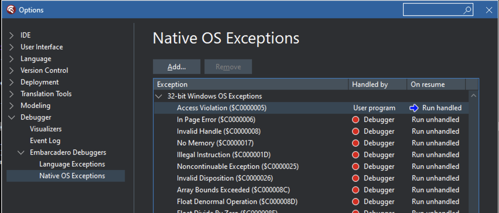Click User program cell on Access Violation
Image resolution: width=499 pixels, height=213 pixels.
374,108
